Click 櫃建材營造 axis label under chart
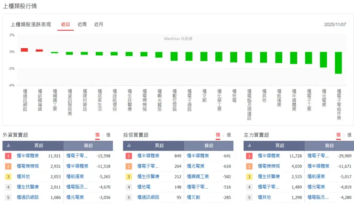Image resolution: width=354 pixels, height=204 pixels. 85,100
